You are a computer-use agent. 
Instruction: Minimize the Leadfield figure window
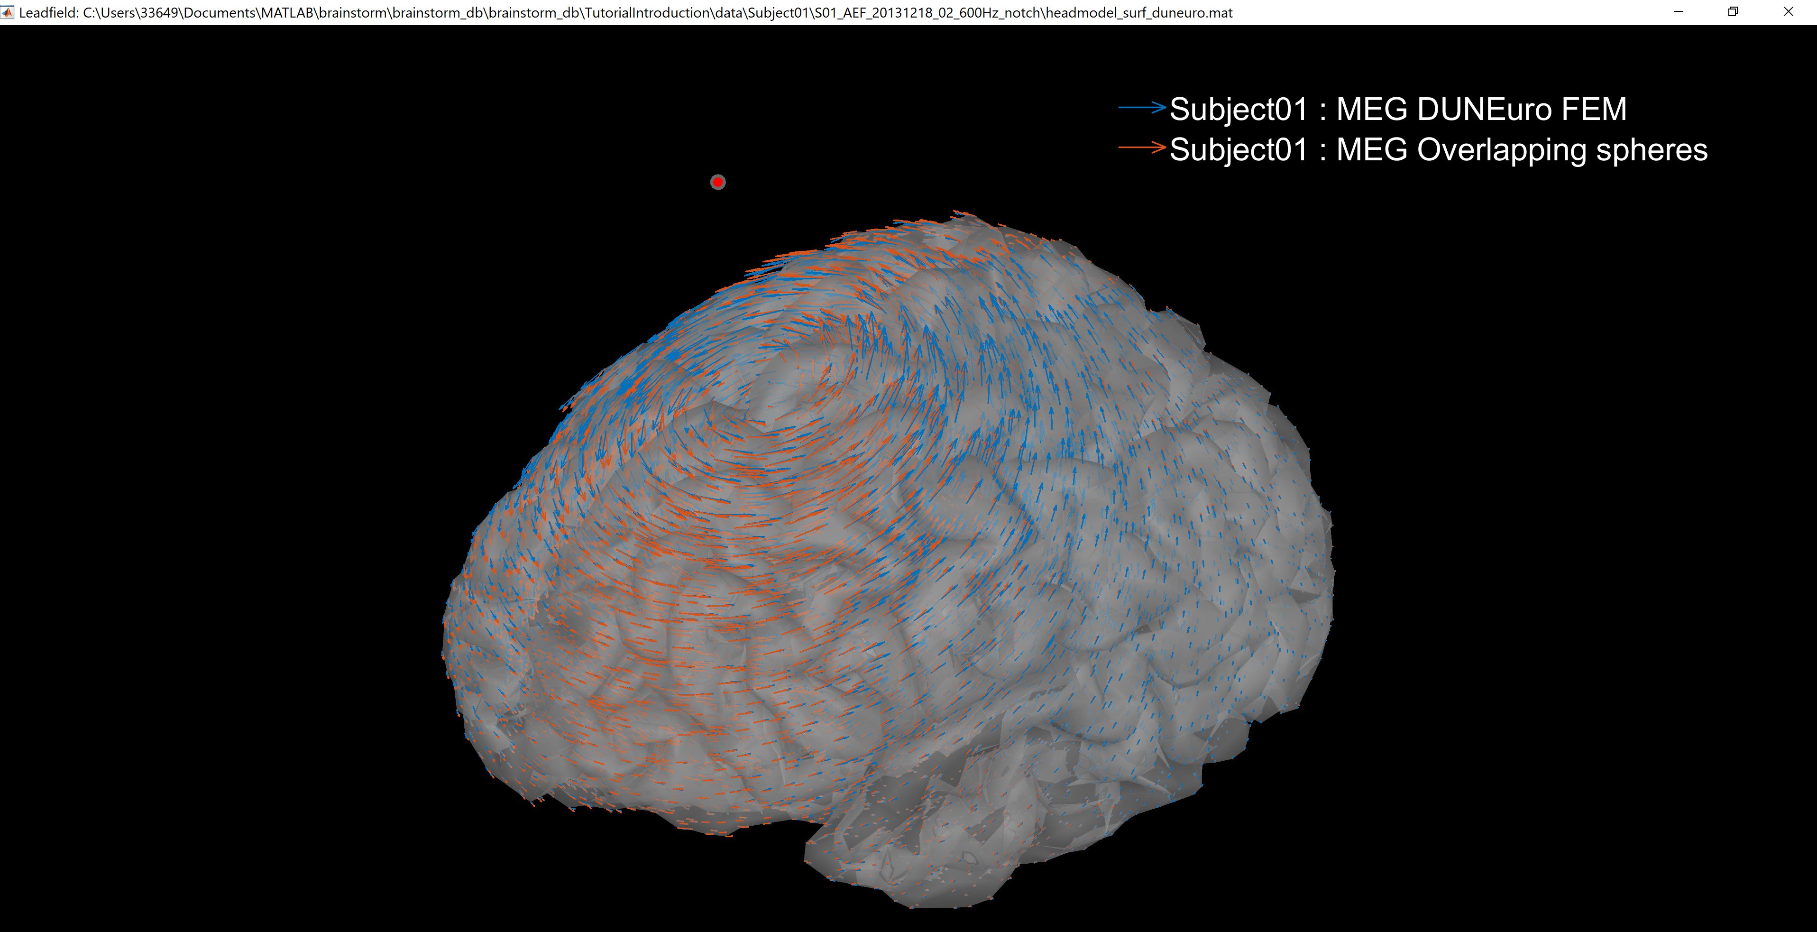pyautogui.click(x=1678, y=12)
